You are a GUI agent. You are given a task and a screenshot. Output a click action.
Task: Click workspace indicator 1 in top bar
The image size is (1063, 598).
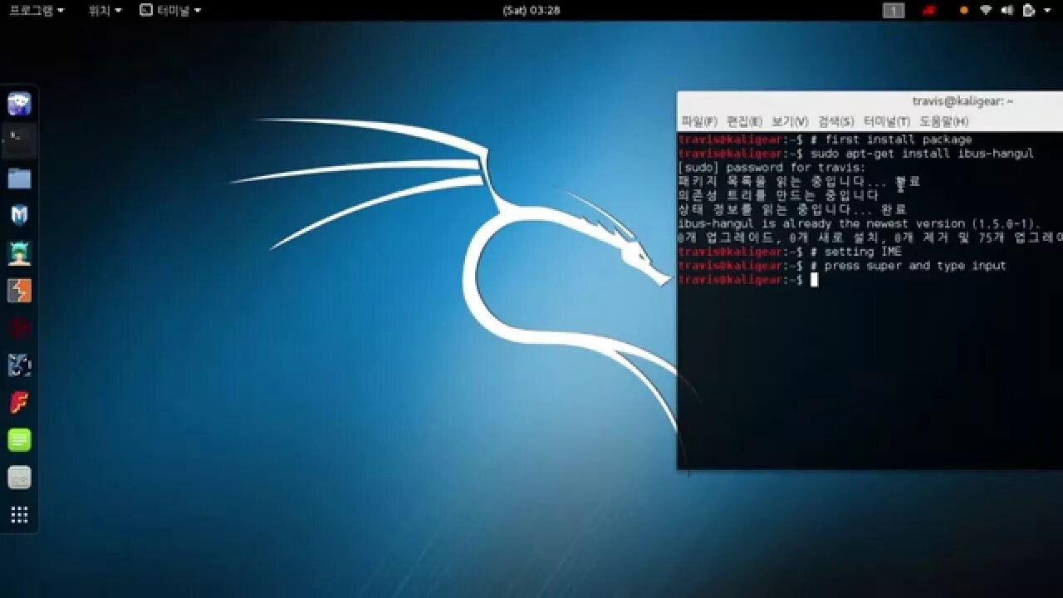tap(894, 10)
